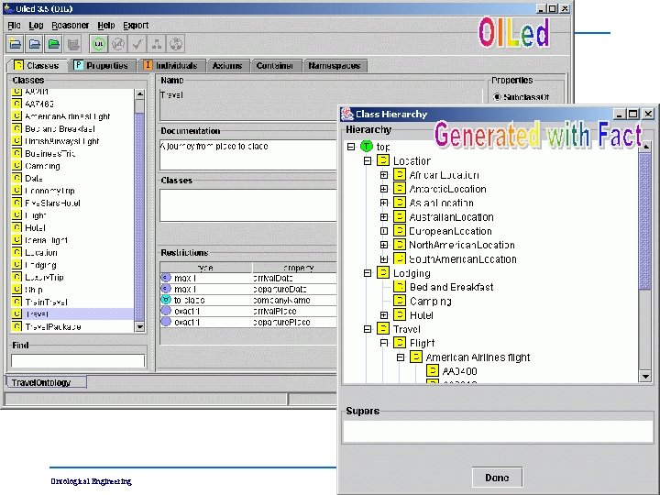Click the green folder toolbar icon

[x=54, y=44]
